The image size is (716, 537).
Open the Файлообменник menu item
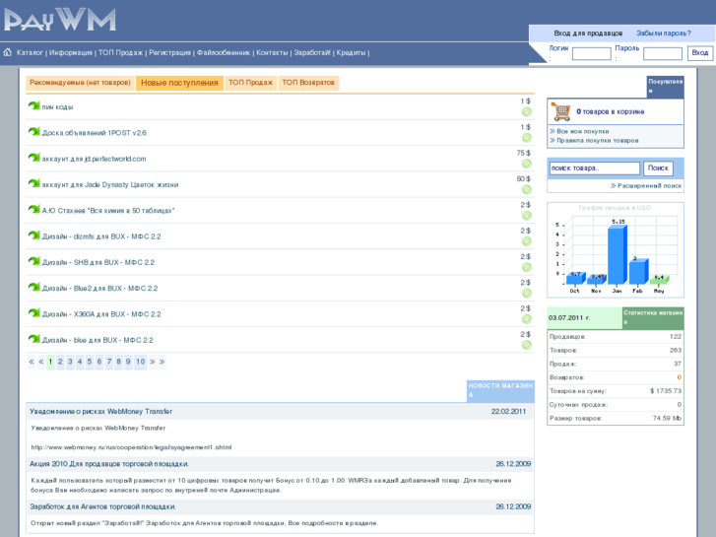click(x=224, y=52)
